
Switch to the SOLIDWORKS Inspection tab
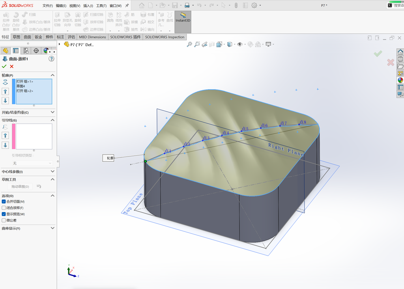click(x=165, y=37)
